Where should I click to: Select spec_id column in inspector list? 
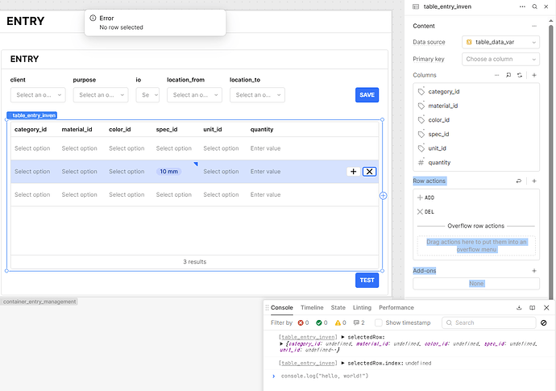[x=476, y=134]
